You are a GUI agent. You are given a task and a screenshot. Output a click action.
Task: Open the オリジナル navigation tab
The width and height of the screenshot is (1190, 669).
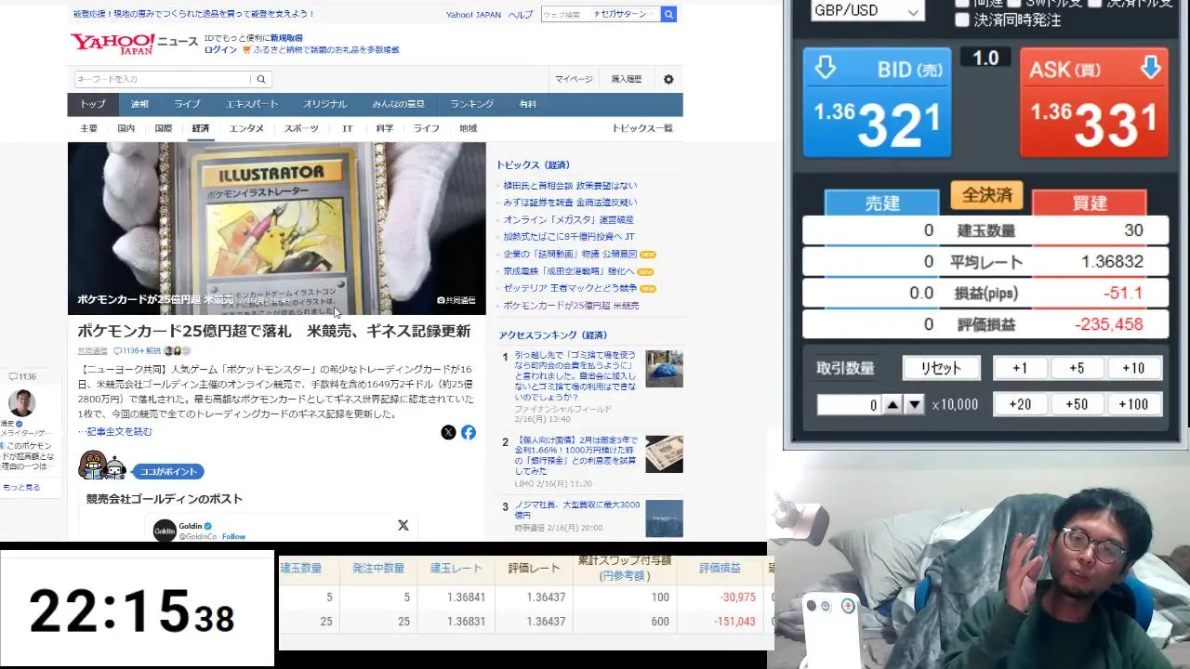click(324, 104)
